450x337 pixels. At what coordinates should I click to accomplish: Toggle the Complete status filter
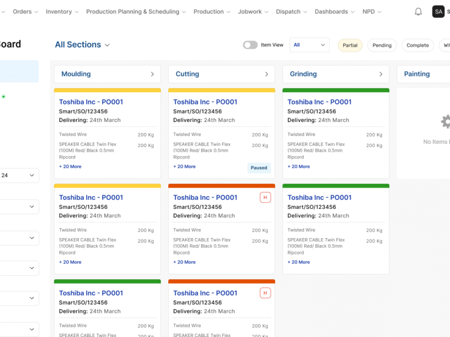click(417, 45)
